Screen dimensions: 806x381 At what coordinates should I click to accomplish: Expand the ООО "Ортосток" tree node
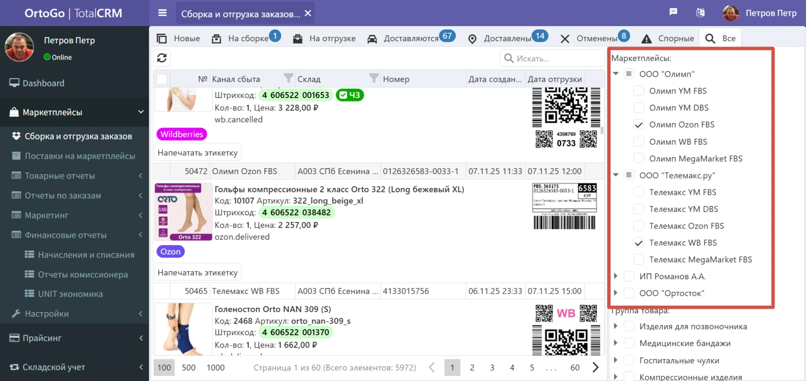[616, 293]
